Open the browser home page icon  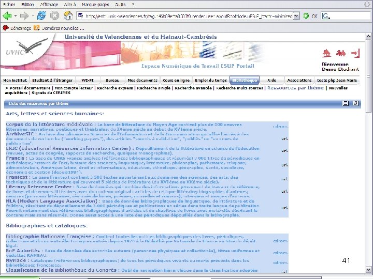click(x=68, y=16)
